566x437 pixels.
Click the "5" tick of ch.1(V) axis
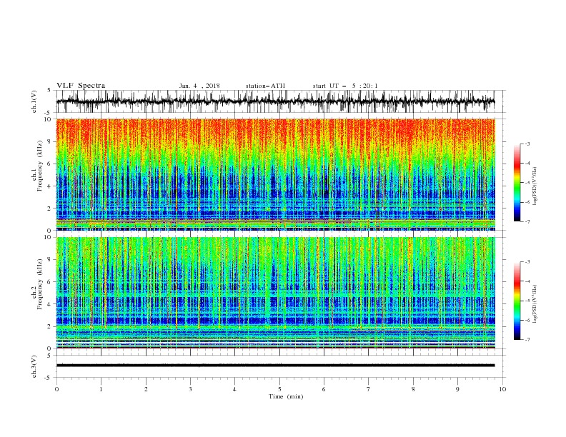tap(49, 91)
